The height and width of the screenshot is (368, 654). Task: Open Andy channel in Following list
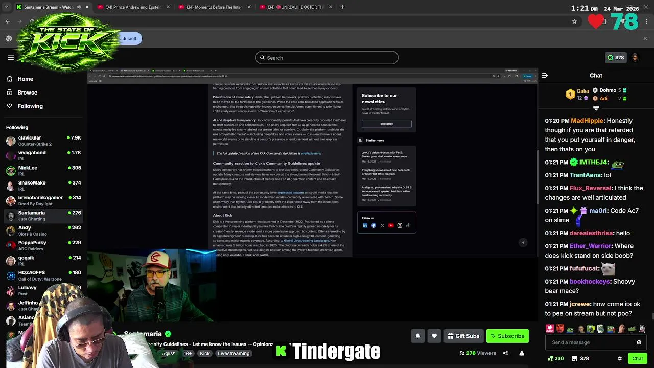pos(43,231)
